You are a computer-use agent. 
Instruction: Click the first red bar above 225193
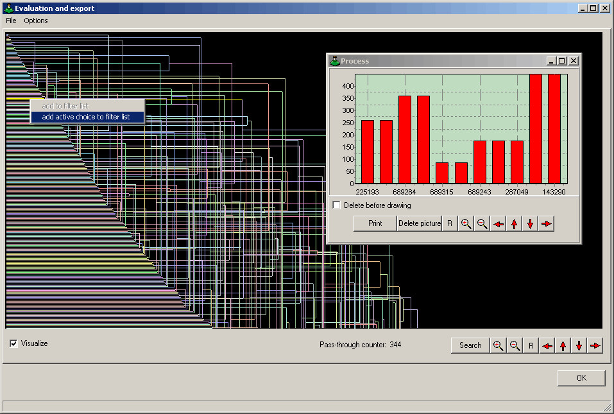367,152
